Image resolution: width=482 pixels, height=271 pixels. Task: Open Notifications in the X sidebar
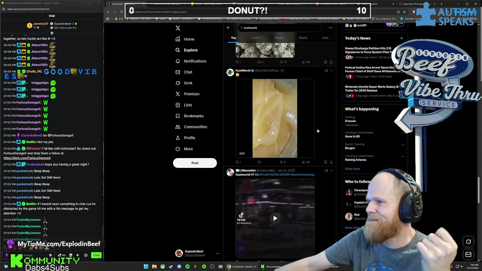(x=191, y=61)
